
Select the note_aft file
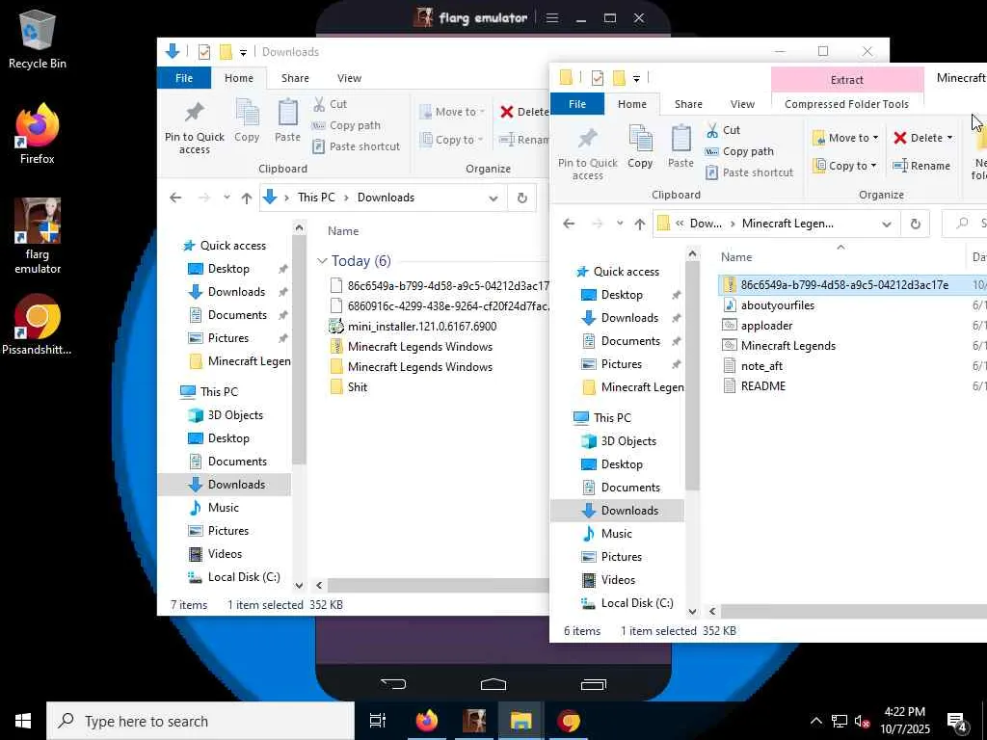(x=761, y=366)
